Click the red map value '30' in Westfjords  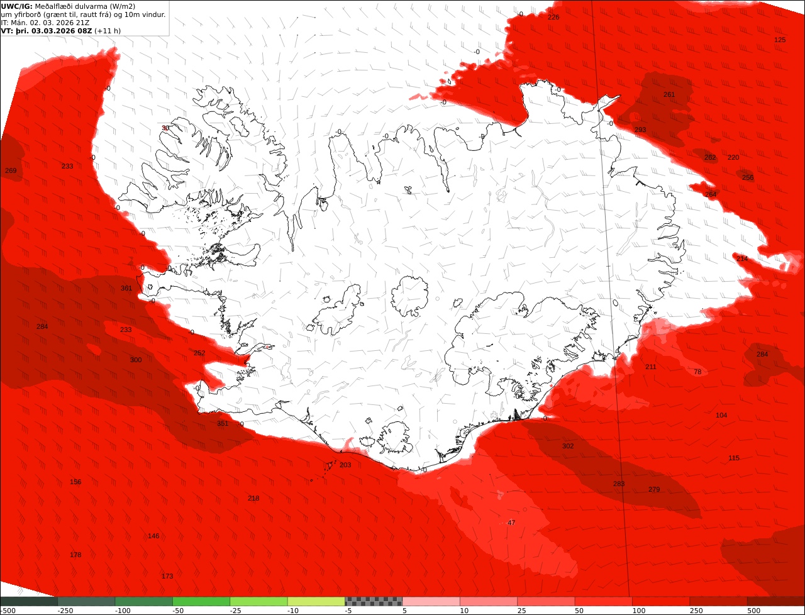165,128
